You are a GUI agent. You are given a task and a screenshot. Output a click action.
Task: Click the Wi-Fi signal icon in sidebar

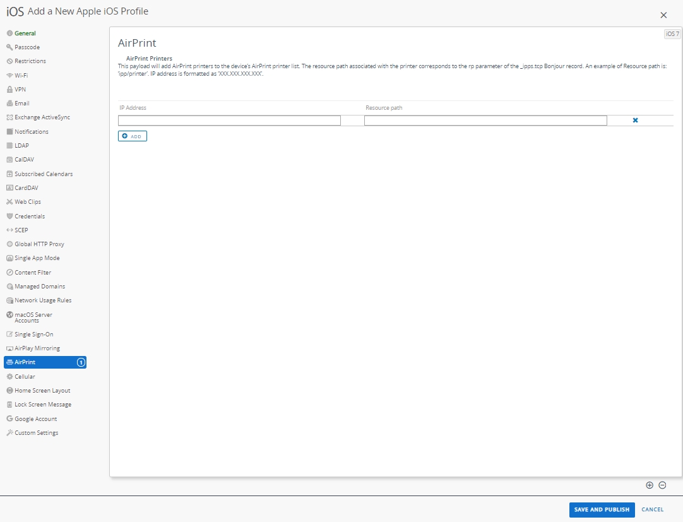pos(9,75)
